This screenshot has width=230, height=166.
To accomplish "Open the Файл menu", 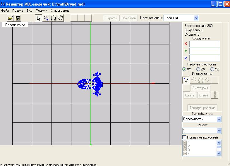I will point(5,11).
